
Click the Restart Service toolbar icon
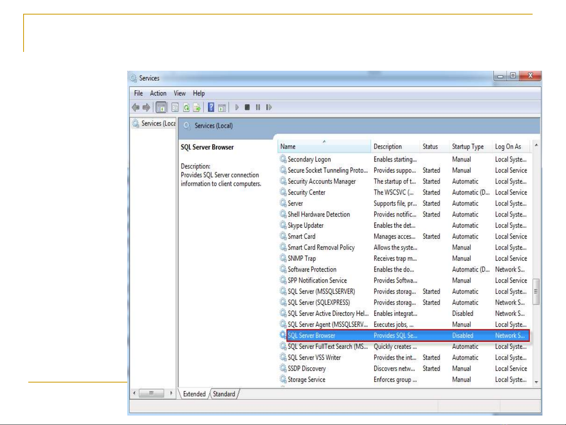(x=269, y=107)
